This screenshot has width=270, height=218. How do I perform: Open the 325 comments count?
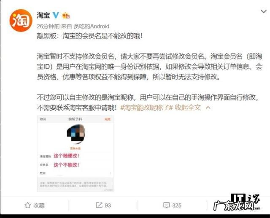177,205
